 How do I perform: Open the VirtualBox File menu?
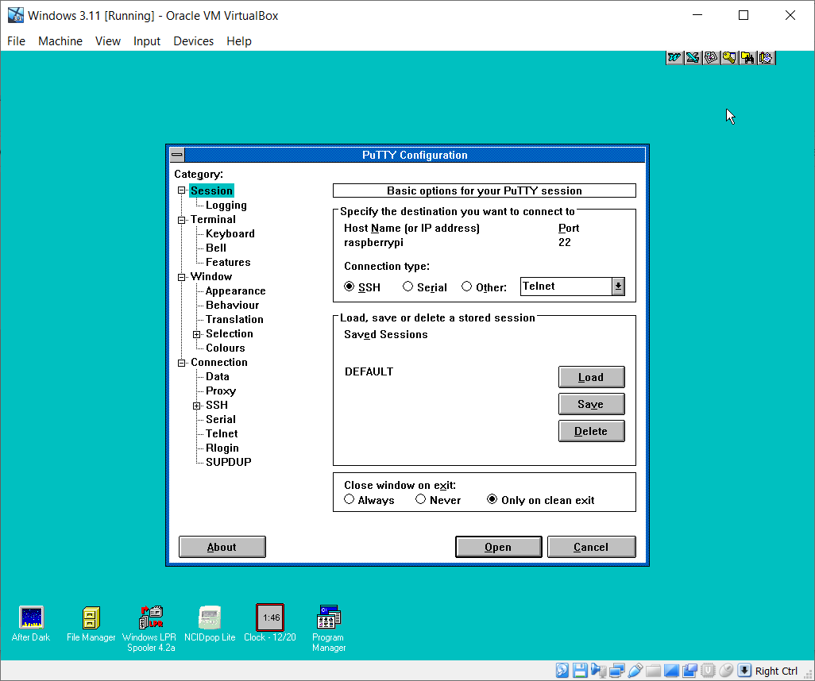click(x=16, y=41)
